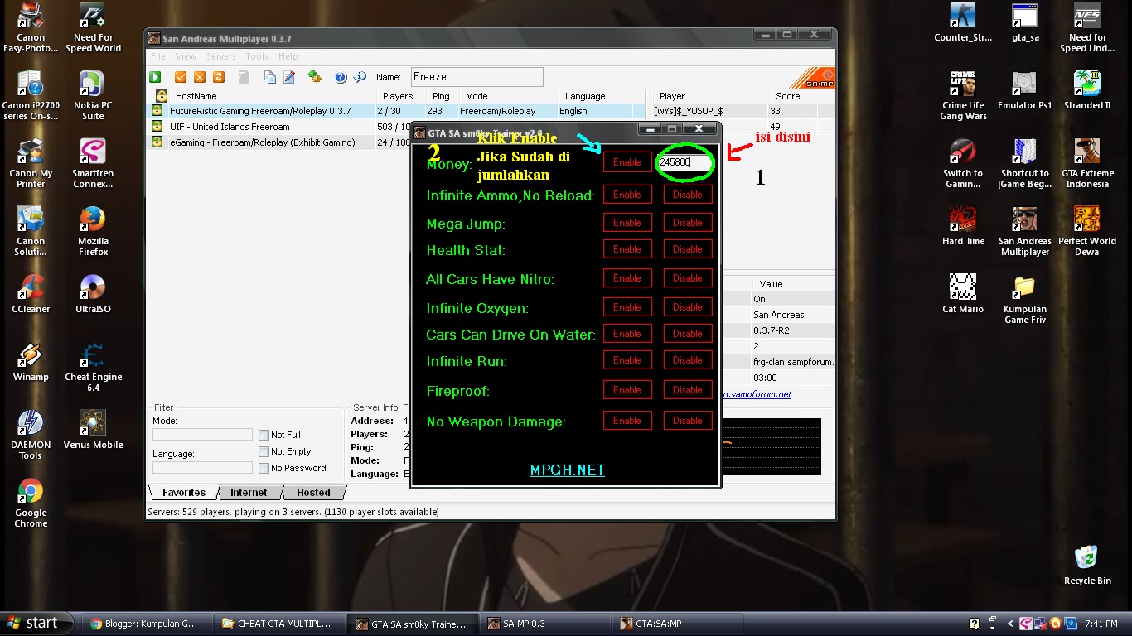The image size is (1132, 636).
Task: Open the Servers menu in SA-MP
Action: [x=221, y=56]
